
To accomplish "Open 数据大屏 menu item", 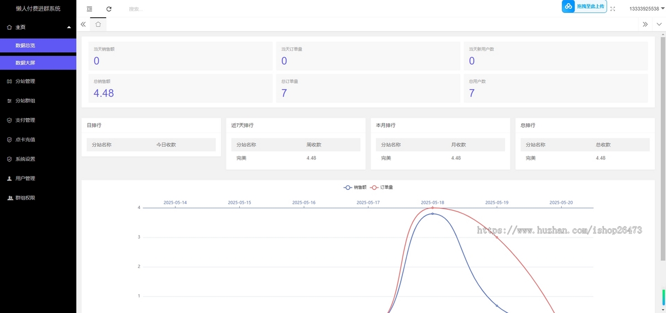I will click(38, 63).
